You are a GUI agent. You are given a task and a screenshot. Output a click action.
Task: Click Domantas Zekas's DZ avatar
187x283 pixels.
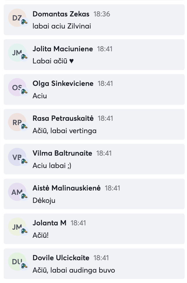coord(17,18)
